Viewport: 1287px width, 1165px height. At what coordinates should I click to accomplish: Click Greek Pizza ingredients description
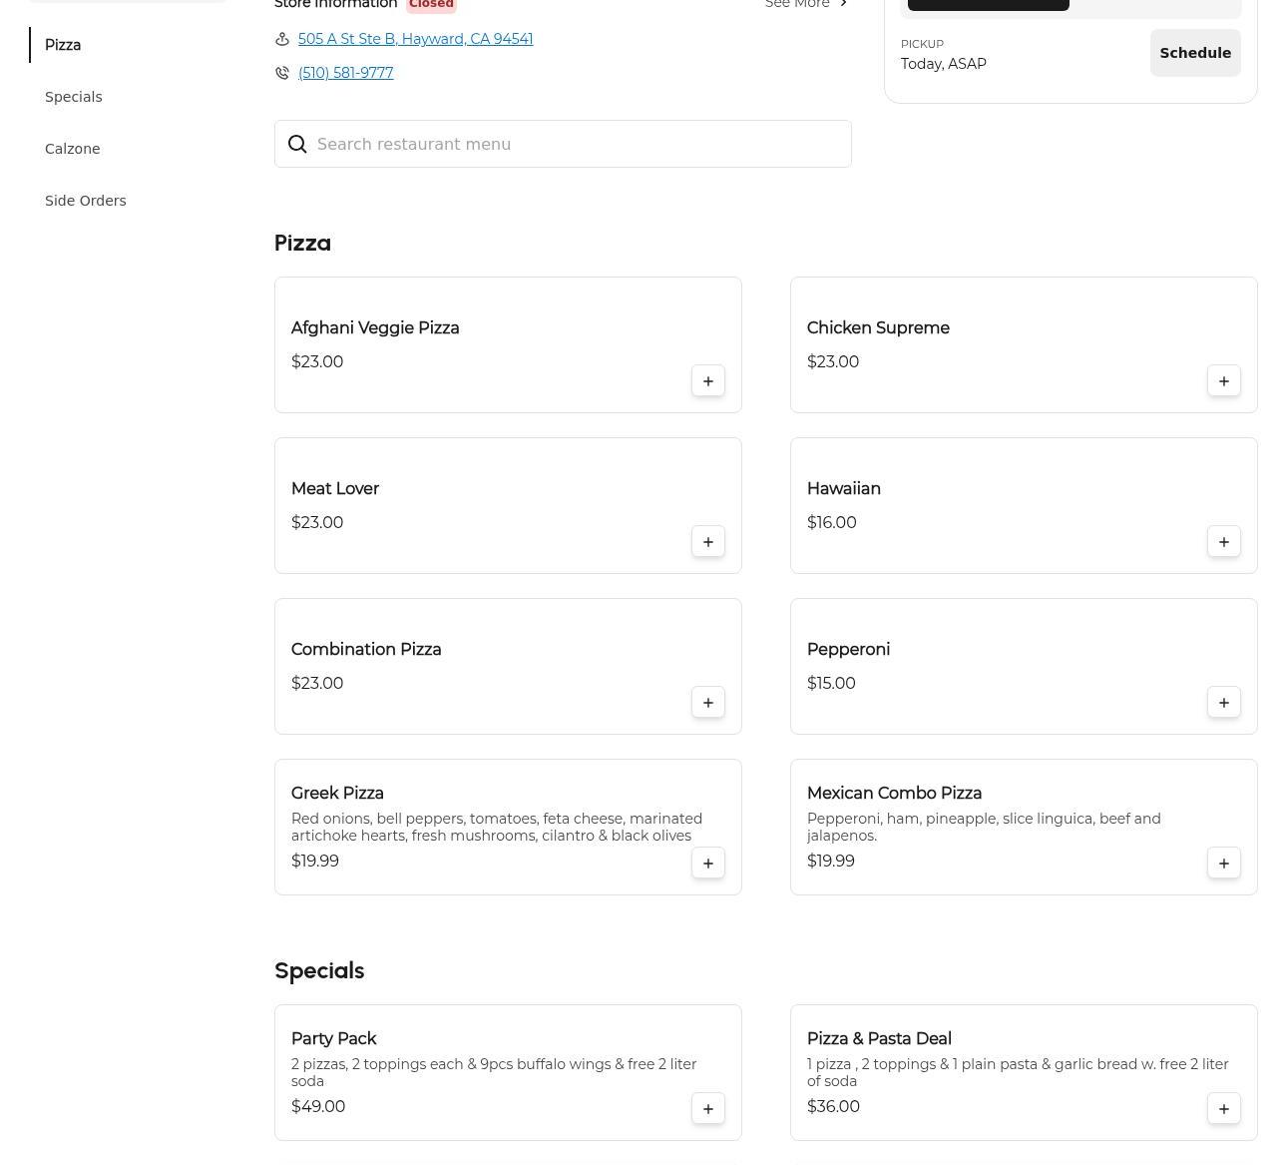(x=497, y=828)
